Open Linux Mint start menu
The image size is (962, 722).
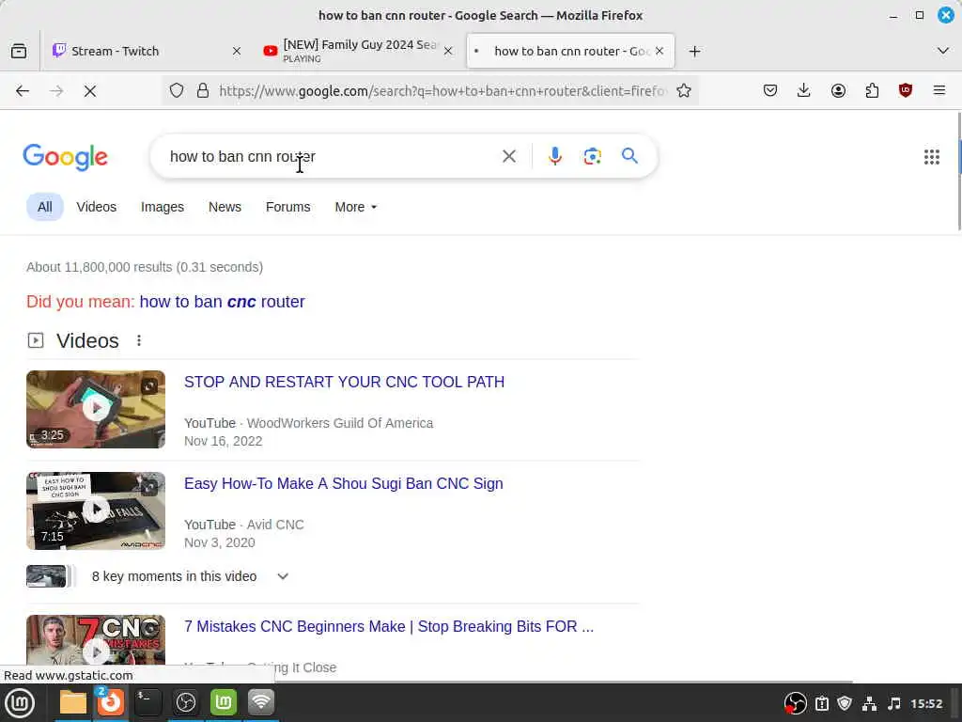[x=20, y=703]
